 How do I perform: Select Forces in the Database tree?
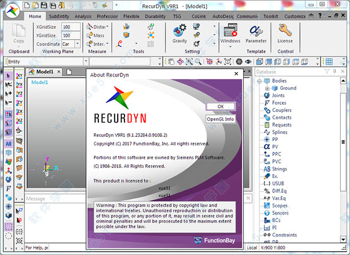click(x=279, y=103)
